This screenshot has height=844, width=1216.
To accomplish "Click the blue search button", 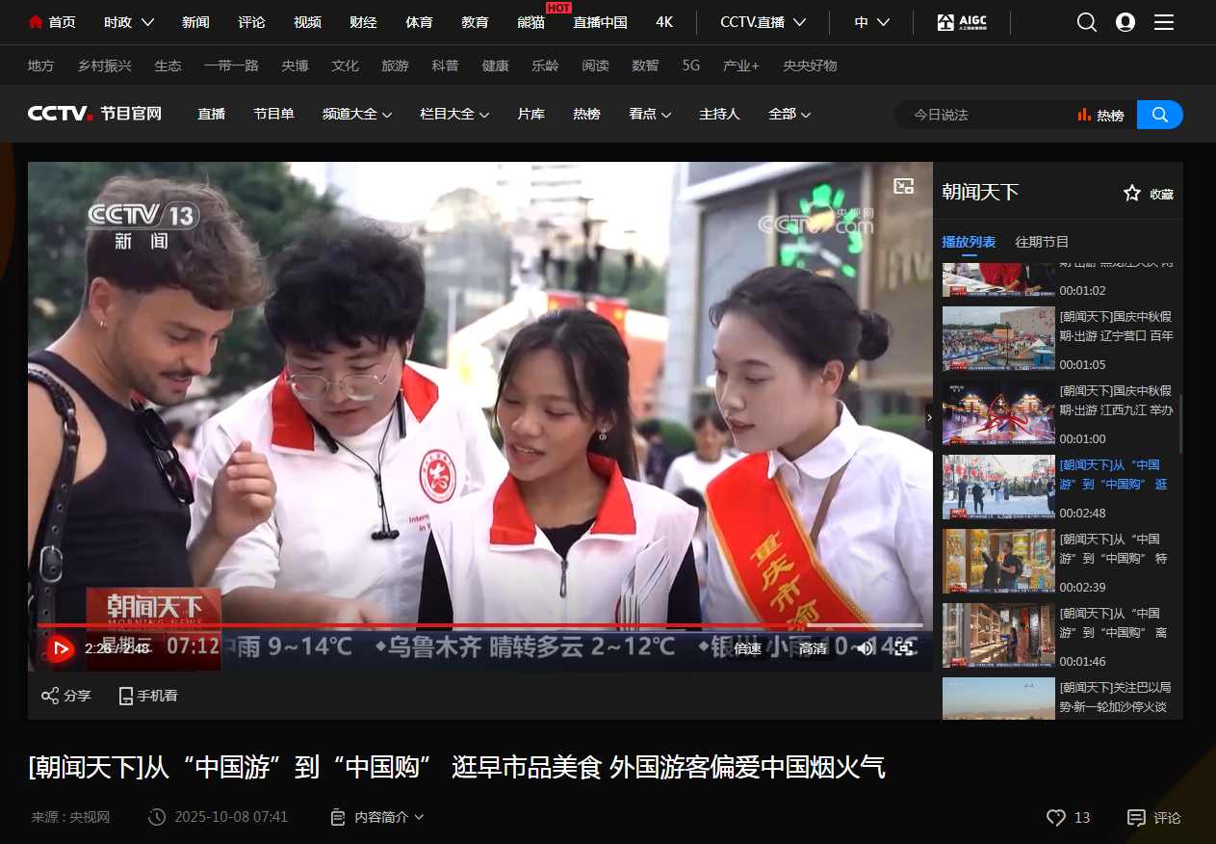I will 1160,115.
